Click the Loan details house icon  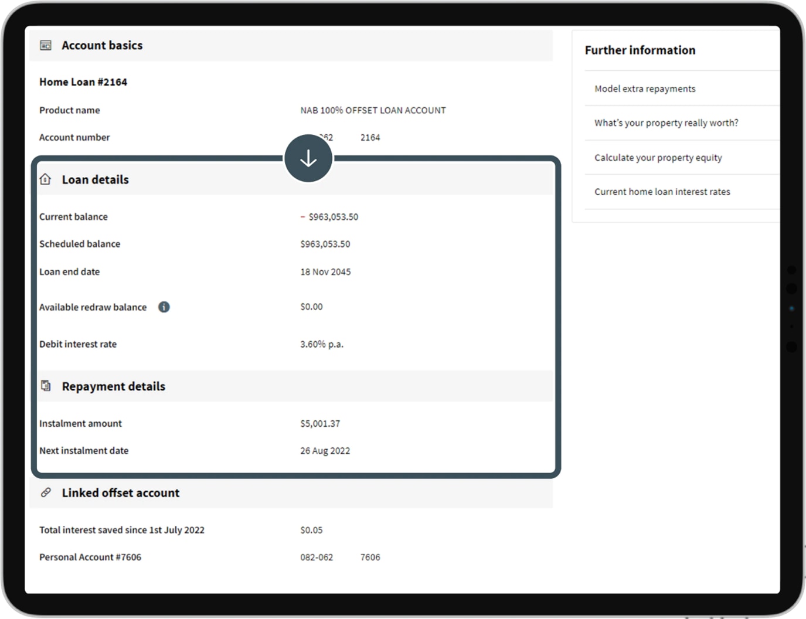click(x=45, y=179)
